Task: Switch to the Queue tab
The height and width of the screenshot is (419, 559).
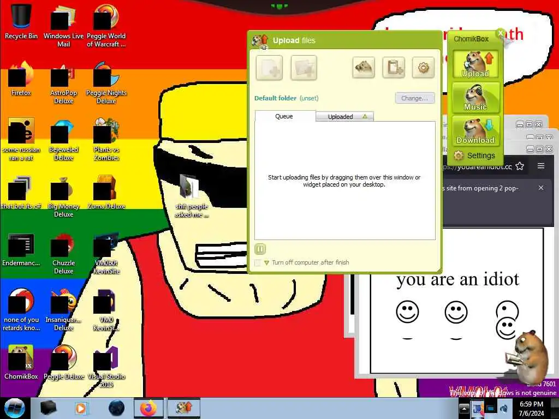Action: click(x=284, y=116)
